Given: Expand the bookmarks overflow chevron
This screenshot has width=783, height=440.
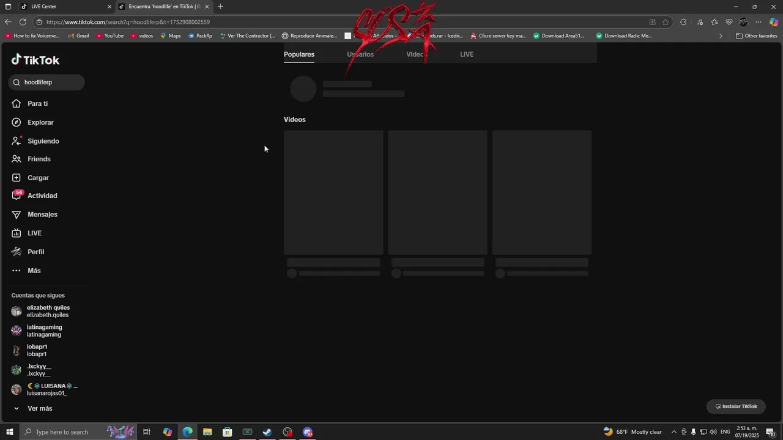Looking at the screenshot, I should click(721, 36).
